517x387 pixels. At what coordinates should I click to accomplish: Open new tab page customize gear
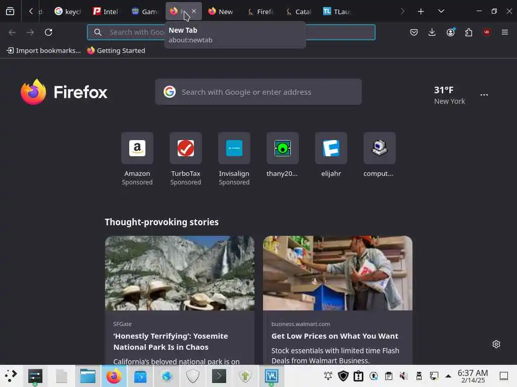click(x=496, y=344)
